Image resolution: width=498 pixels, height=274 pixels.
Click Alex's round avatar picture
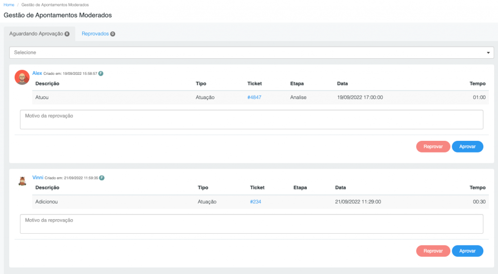tap(22, 77)
